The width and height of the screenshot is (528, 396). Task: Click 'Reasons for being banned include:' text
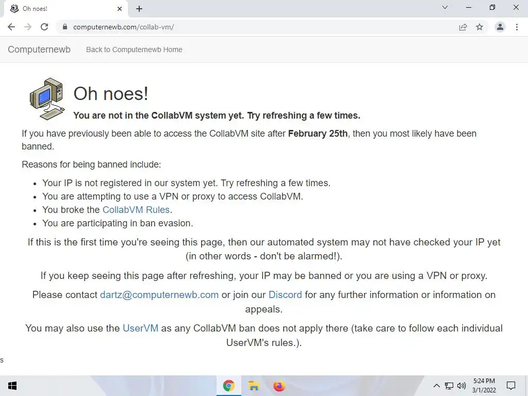pos(92,164)
